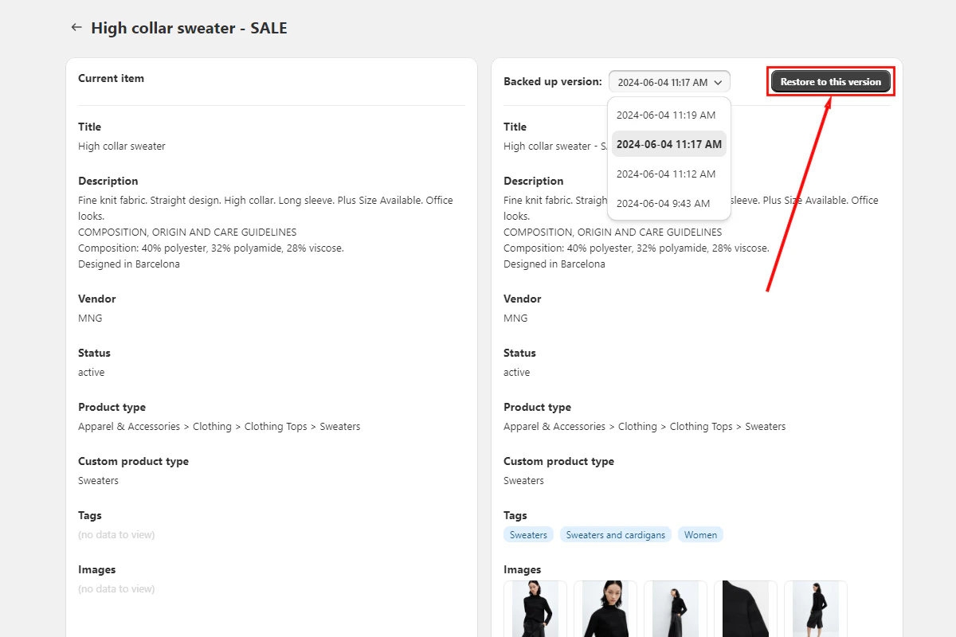The width and height of the screenshot is (956, 637).
Task: Select the 2024-06-04 11:12 AM version
Action: 668,174
